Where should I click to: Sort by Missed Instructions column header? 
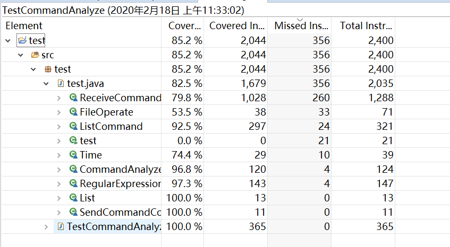click(x=299, y=25)
